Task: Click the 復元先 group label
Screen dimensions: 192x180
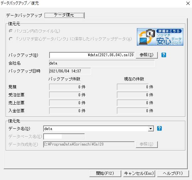Action: coord(14,121)
